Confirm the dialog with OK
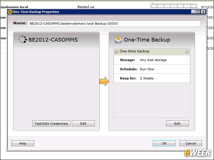Screen dimensions: 214x160 (164, 143)
